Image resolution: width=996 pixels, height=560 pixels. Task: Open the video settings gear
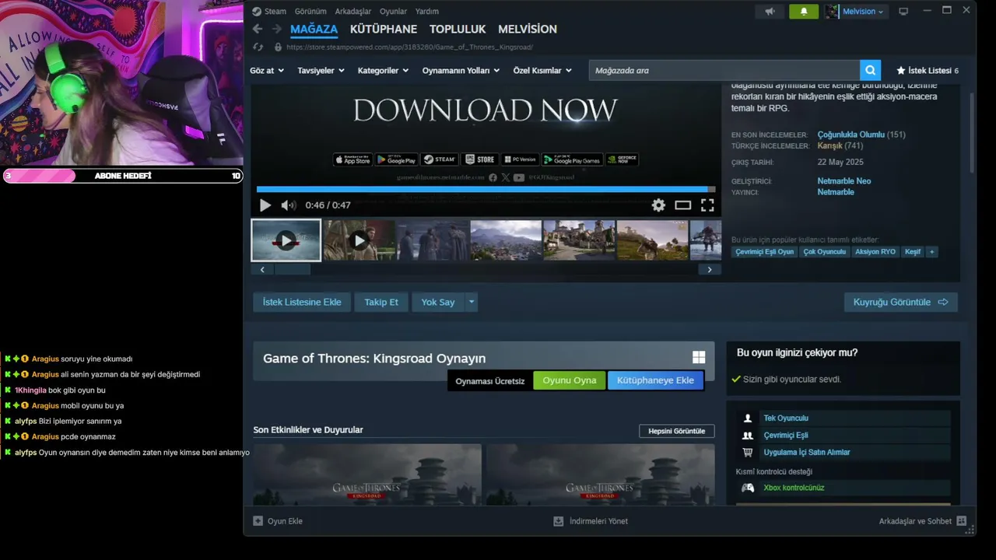click(658, 205)
